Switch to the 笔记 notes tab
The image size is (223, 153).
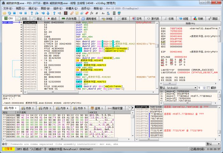(37, 19)
